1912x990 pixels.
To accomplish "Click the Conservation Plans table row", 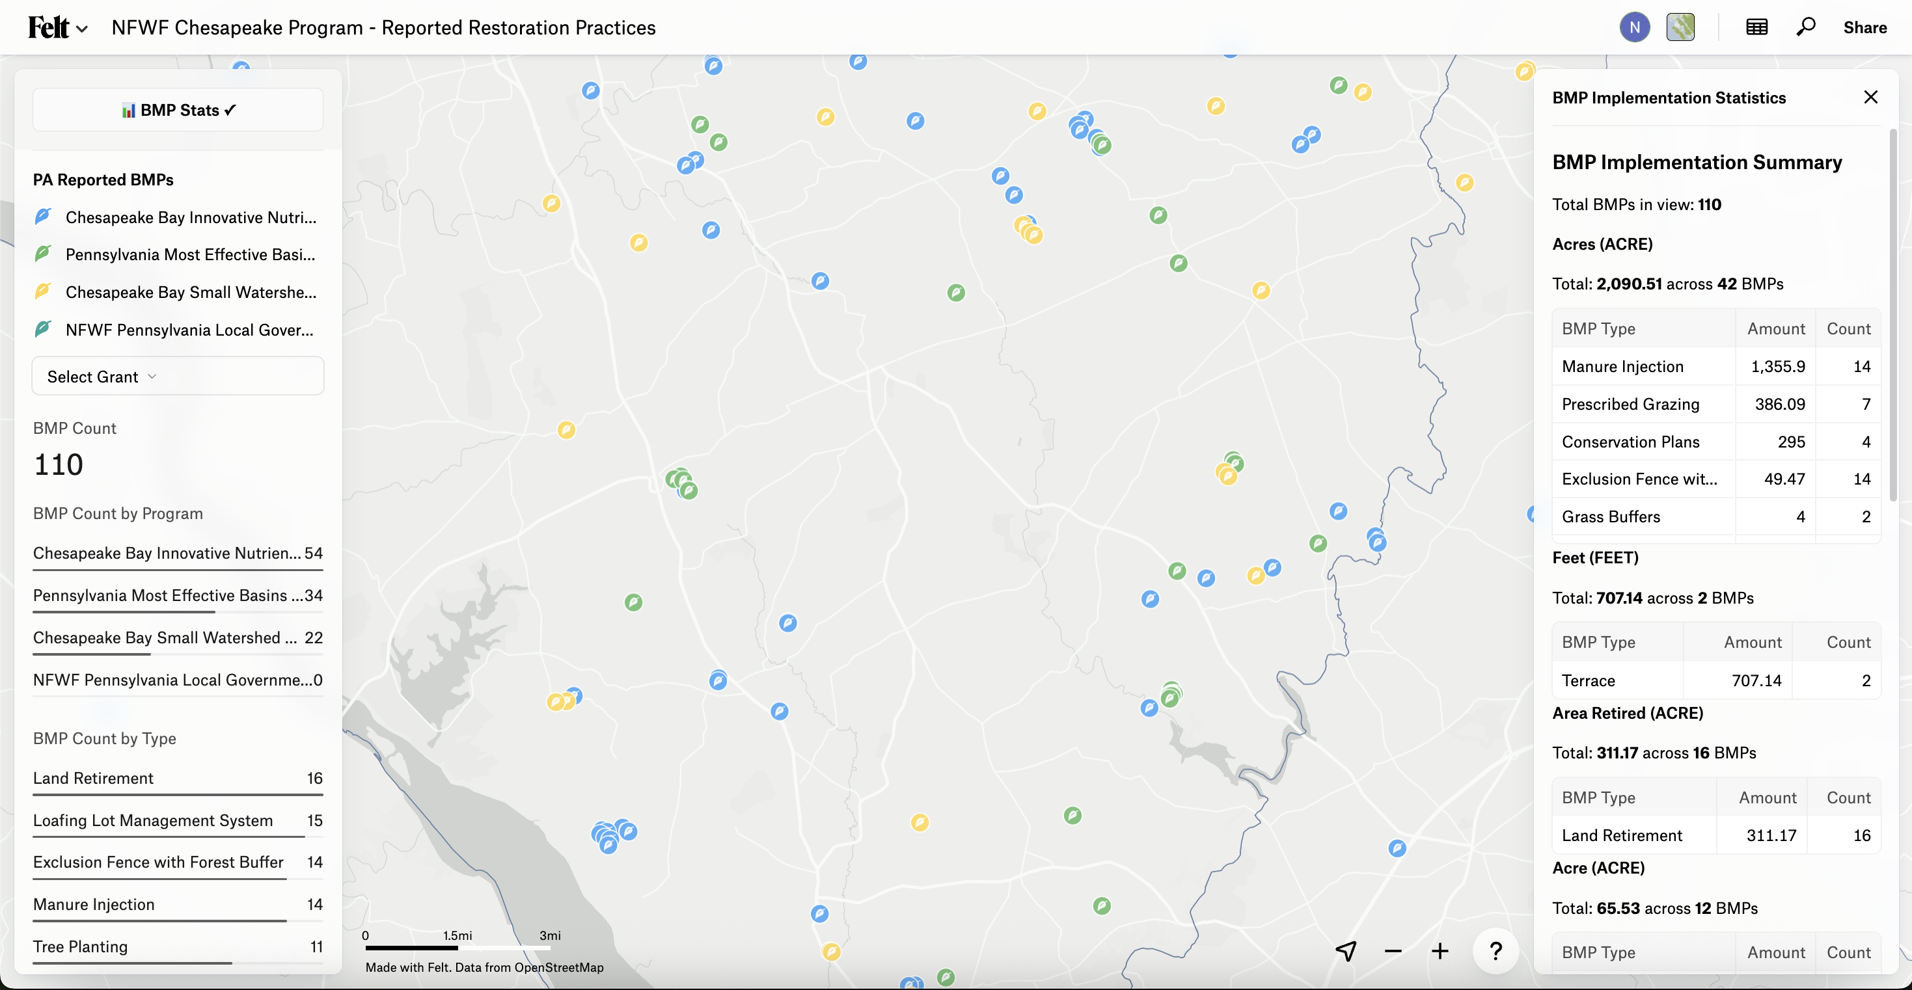I will (x=1716, y=442).
